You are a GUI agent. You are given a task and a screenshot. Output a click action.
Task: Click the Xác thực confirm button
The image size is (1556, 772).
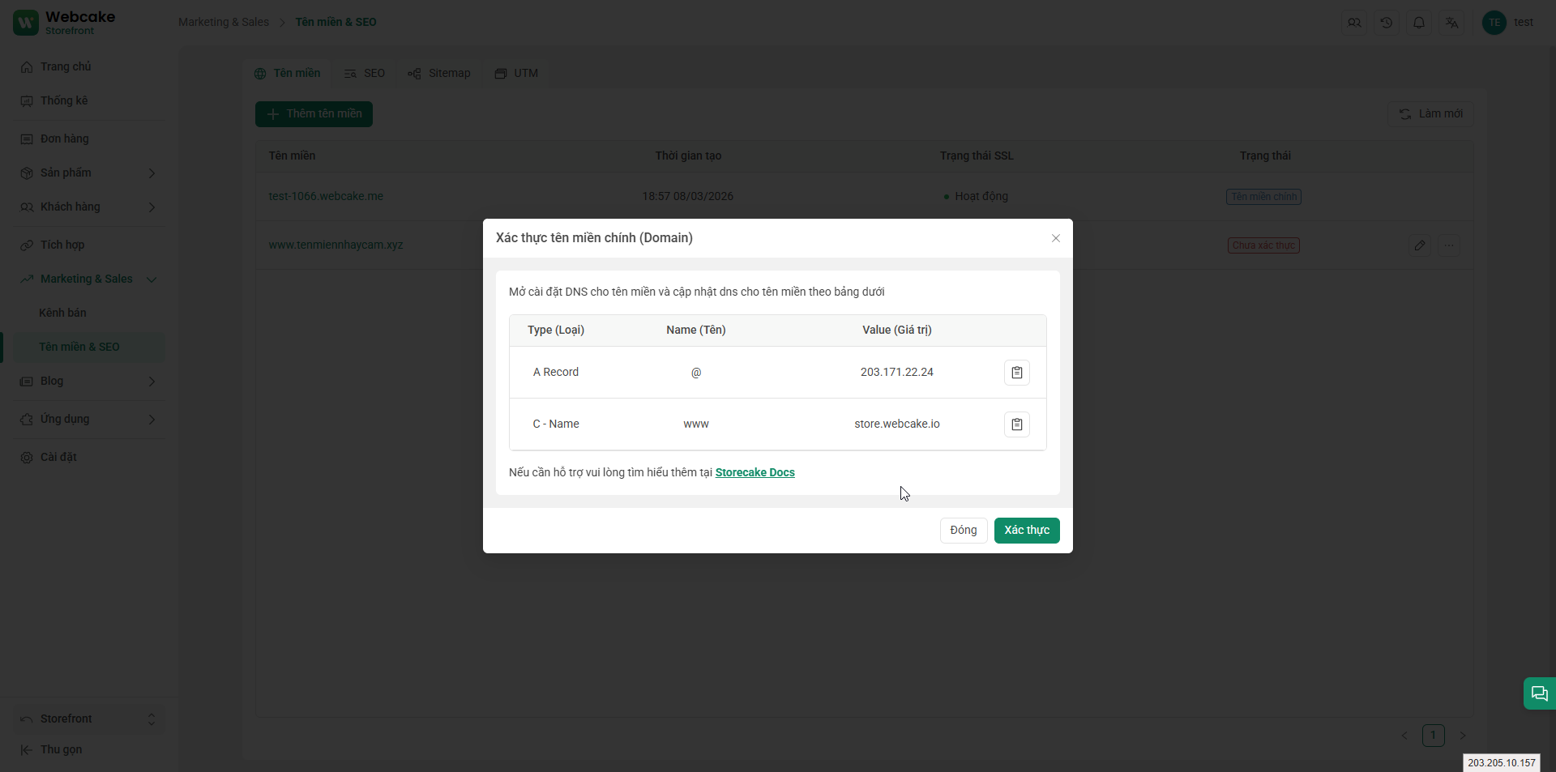click(1026, 531)
